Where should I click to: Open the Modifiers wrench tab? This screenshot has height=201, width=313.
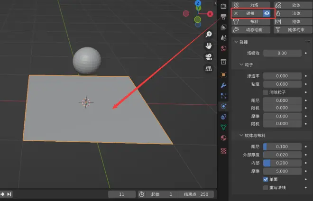(x=223, y=85)
